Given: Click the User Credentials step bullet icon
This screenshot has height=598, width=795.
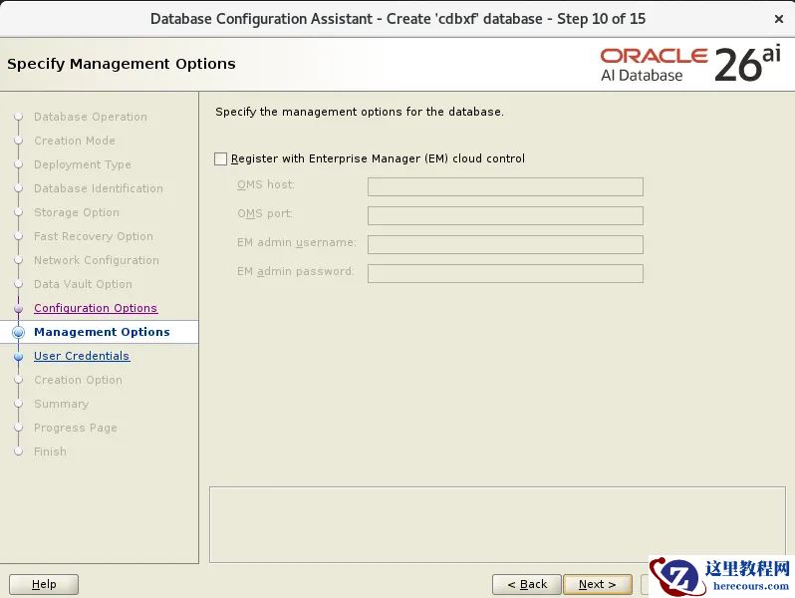Looking at the screenshot, I should pyautogui.click(x=19, y=357).
